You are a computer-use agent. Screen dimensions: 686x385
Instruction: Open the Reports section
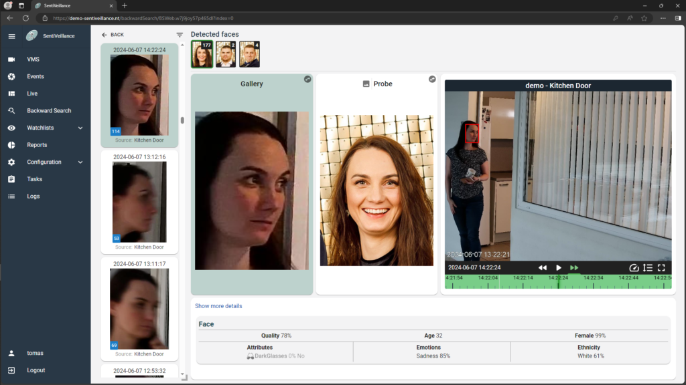coord(37,145)
